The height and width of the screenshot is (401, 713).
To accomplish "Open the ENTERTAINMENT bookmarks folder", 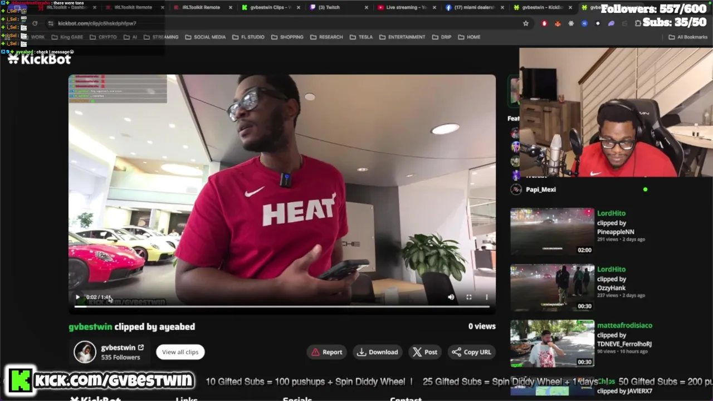I will tap(402, 37).
